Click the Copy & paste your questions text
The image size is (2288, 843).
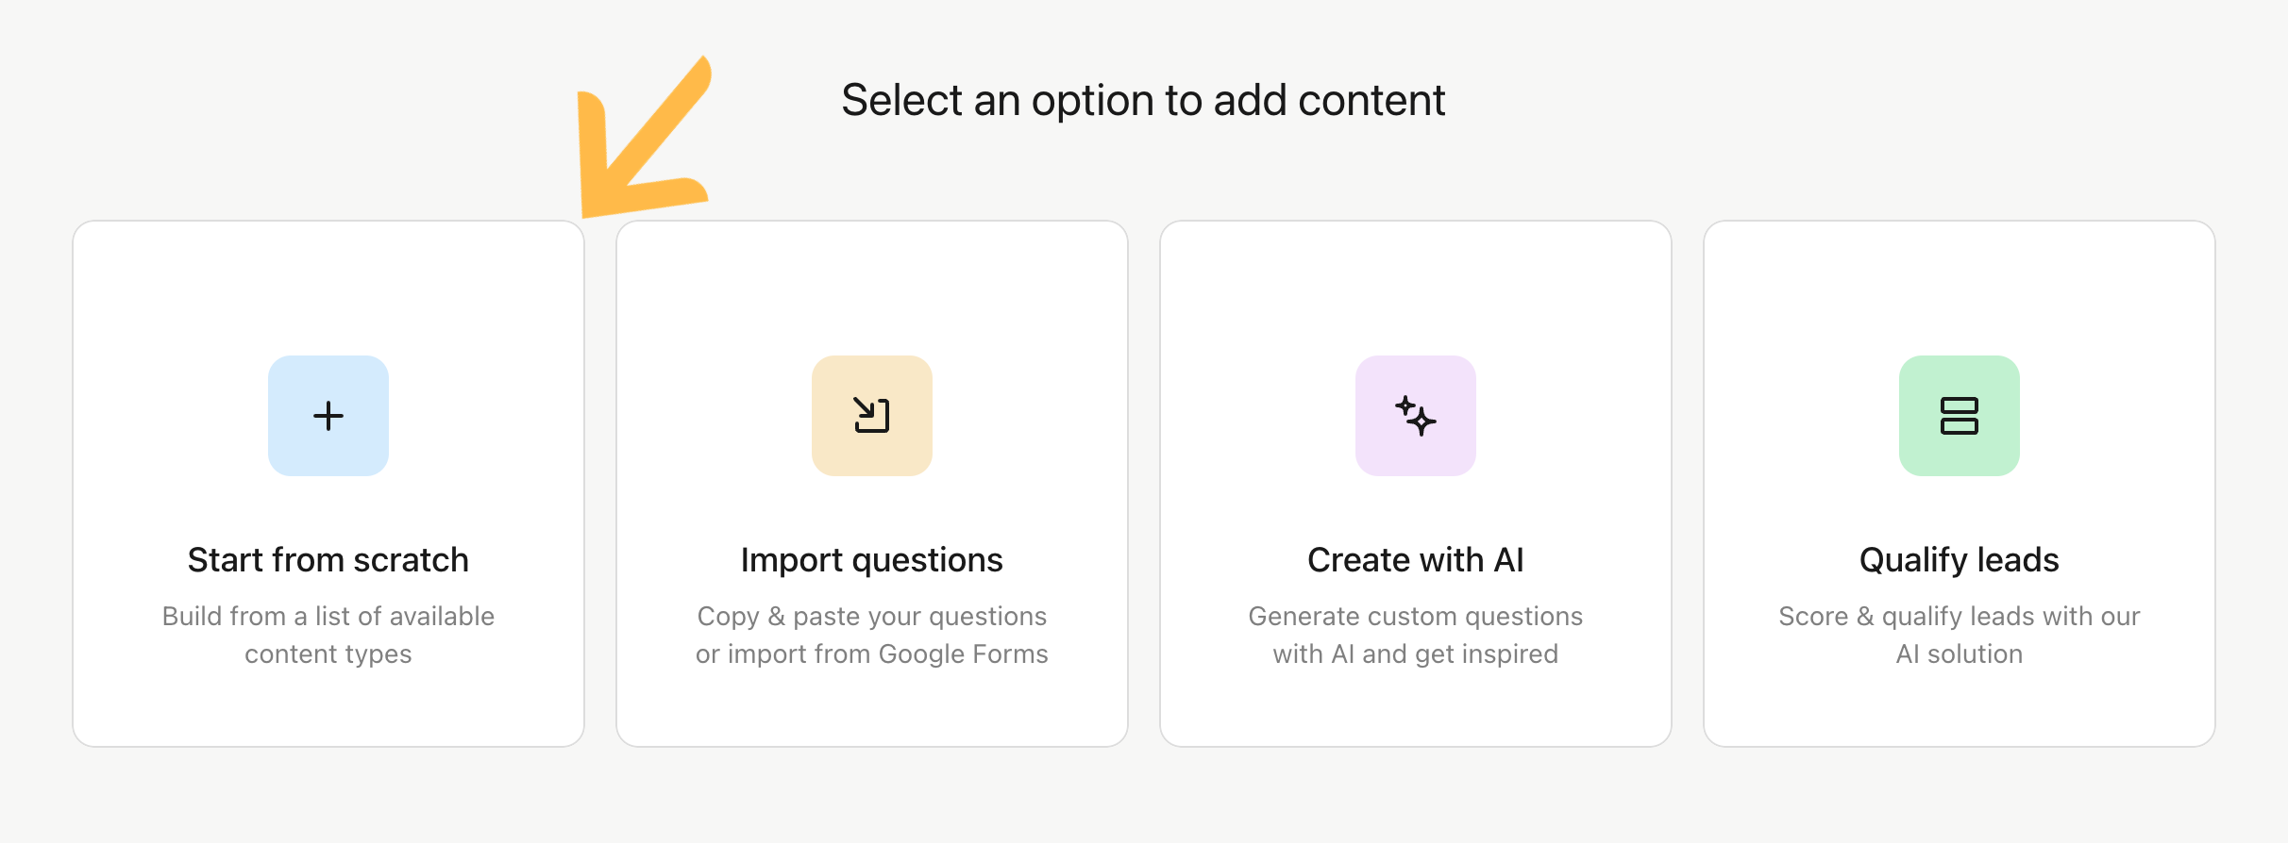(872, 616)
